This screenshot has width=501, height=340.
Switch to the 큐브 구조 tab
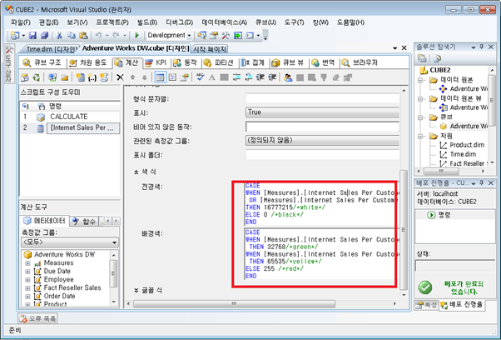pos(42,62)
